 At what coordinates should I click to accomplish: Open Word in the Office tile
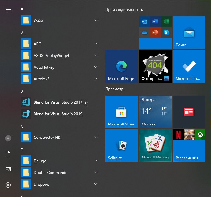(x=155, y=22)
